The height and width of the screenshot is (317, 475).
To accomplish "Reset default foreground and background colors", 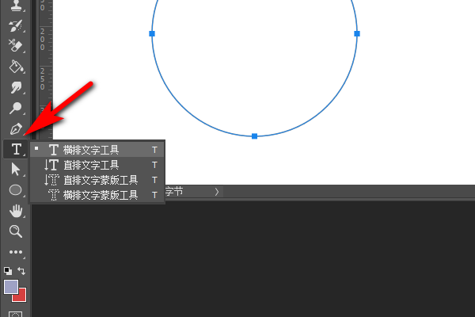I will pos(8,270).
